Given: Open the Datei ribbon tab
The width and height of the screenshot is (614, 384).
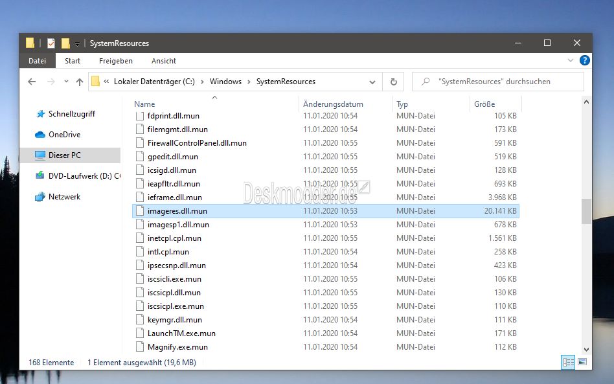Looking at the screenshot, I should (37, 61).
